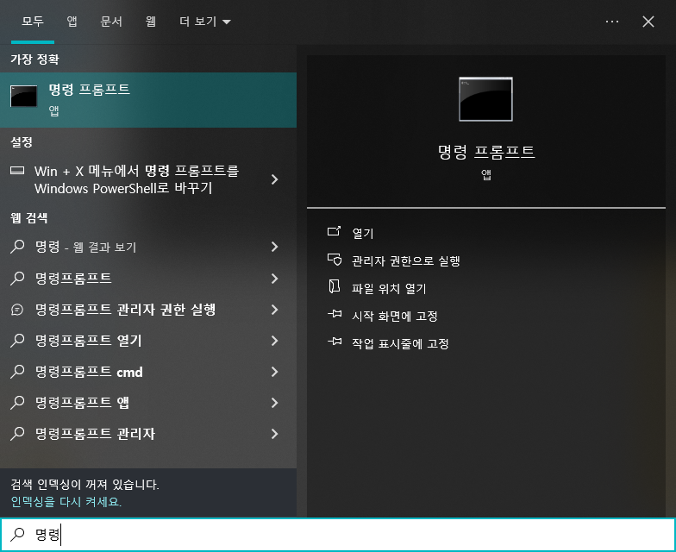Expand arrow for 명령프롬프트 열기
This screenshot has width=676, height=552.
274,340
